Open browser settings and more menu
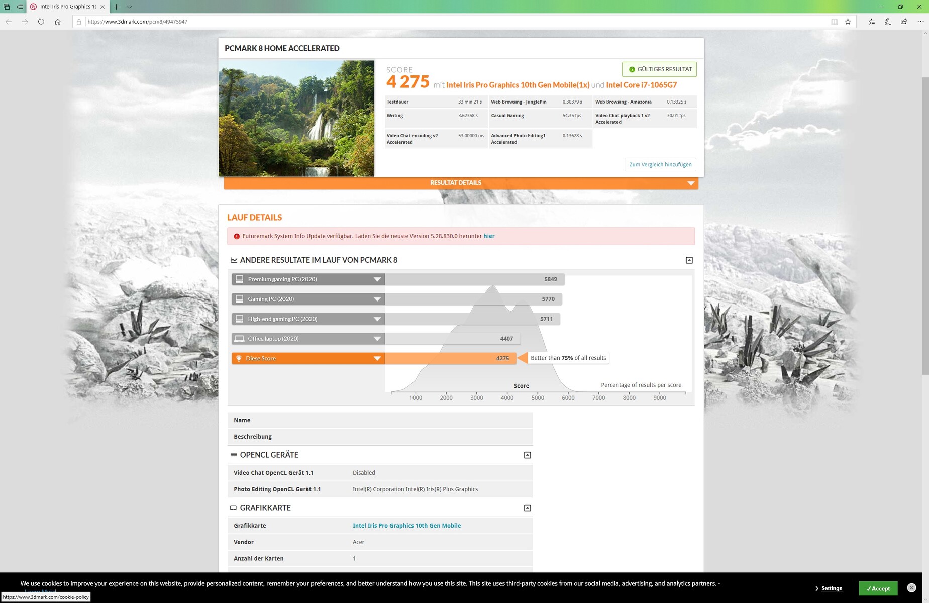Image resolution: width=929 pixels, height=603 pixels. coord(920,22)
